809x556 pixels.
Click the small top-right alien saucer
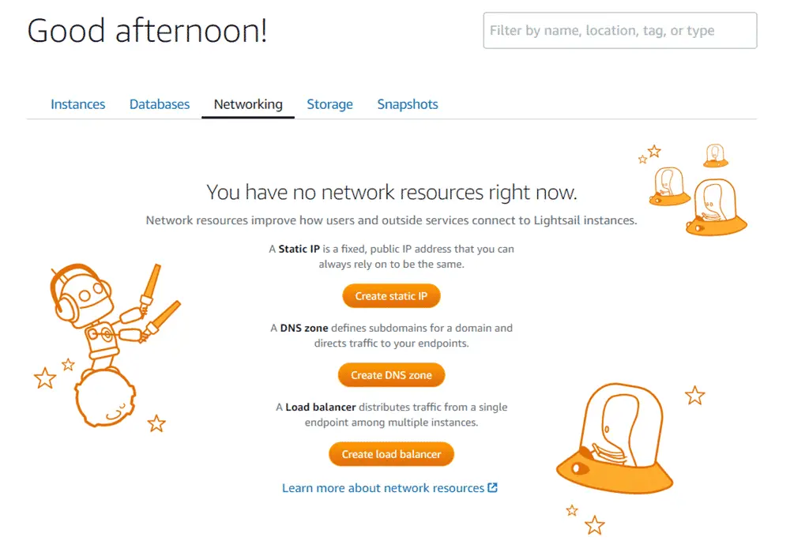click(715, 156)
